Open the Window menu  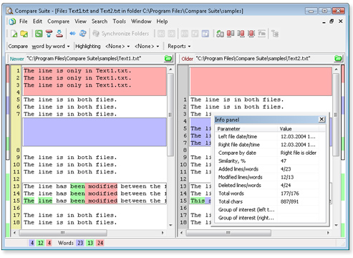coord(141,21)
